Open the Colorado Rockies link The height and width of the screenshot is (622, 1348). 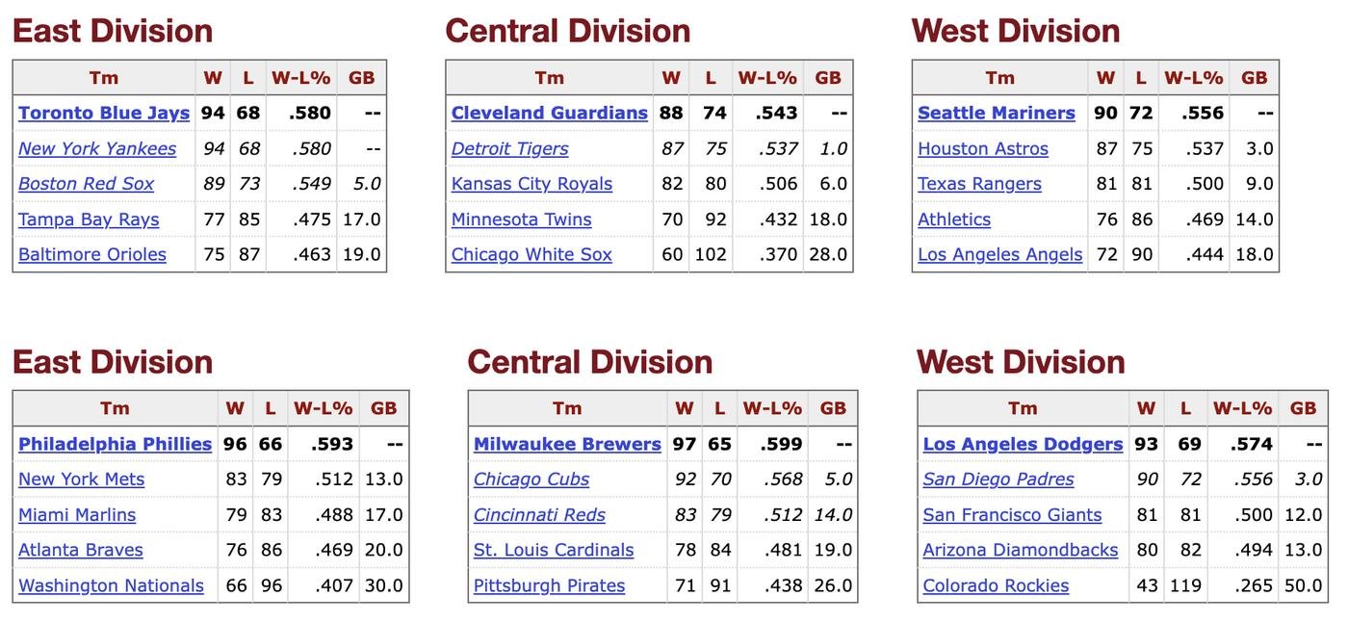[x=996, y=585]
